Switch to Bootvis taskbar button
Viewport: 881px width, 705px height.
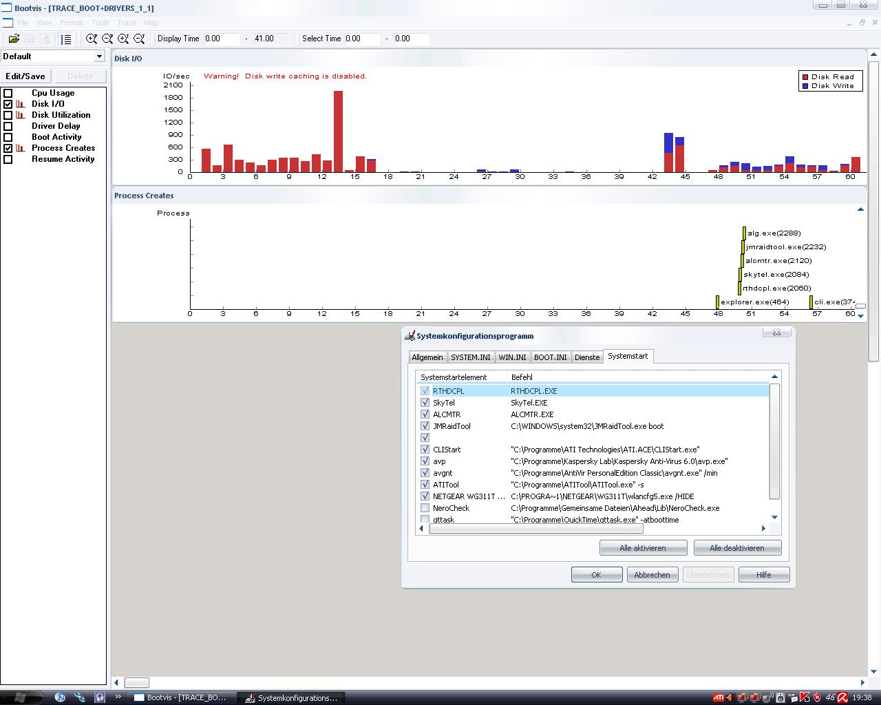click(x=182, y=697)
